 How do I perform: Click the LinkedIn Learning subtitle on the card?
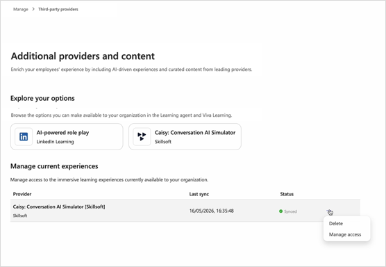(x=55, y=142)
